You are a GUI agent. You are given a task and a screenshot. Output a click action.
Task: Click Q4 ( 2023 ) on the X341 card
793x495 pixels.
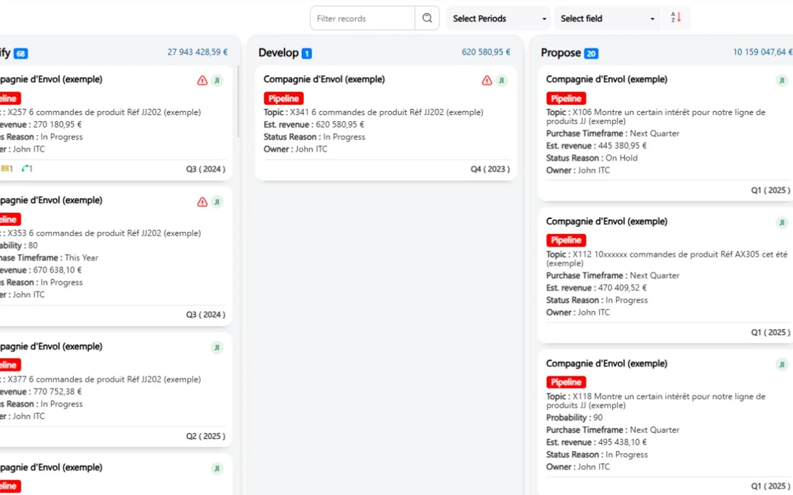(x=490, y=169)
